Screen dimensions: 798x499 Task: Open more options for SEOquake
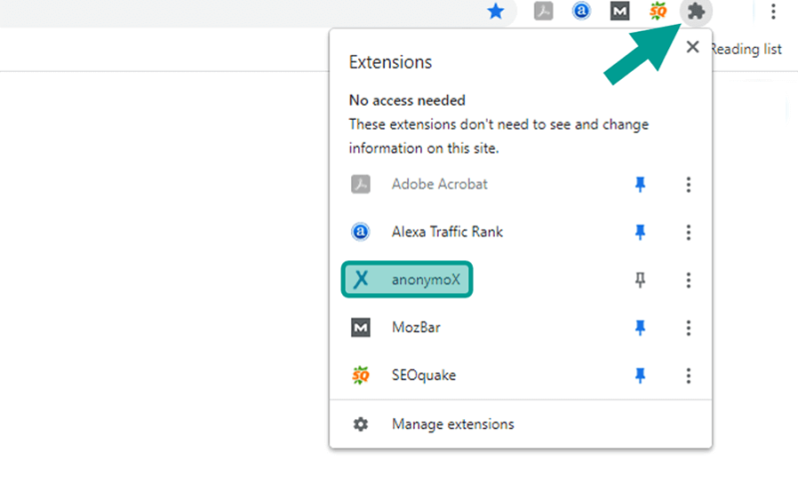pos(688,375)
